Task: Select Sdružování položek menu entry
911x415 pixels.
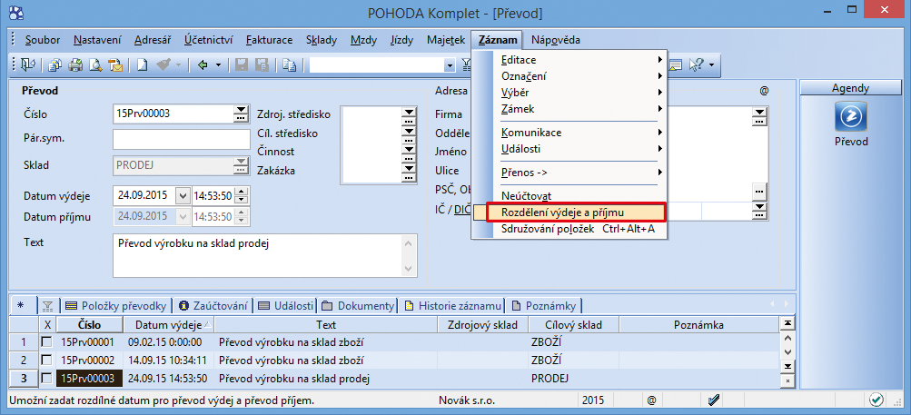Action: 569,229
